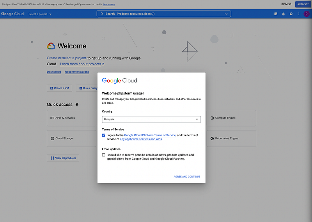The height and width of the screenshot is (222, 312).
Task: Open APIs & Services card
Action: point(71,118)
